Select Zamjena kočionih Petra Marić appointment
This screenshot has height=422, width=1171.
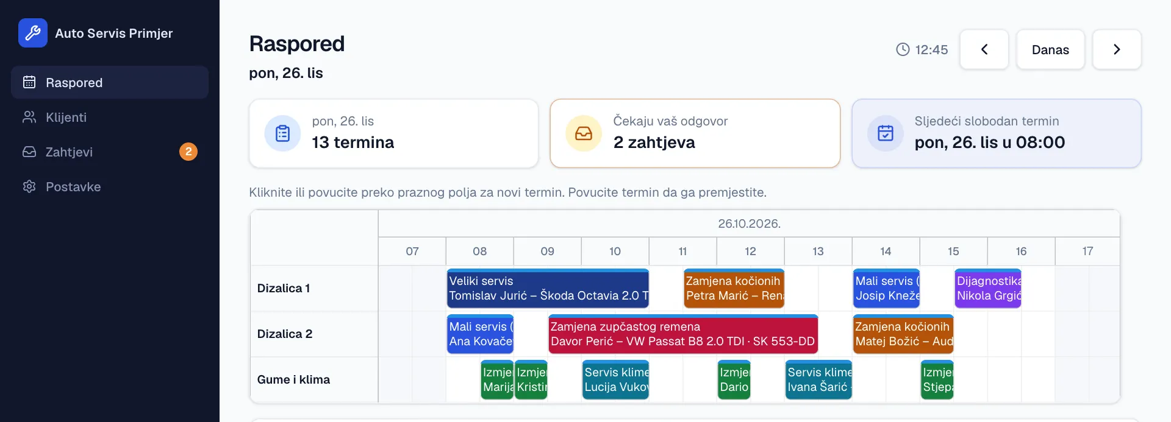(x=734, y=288)
